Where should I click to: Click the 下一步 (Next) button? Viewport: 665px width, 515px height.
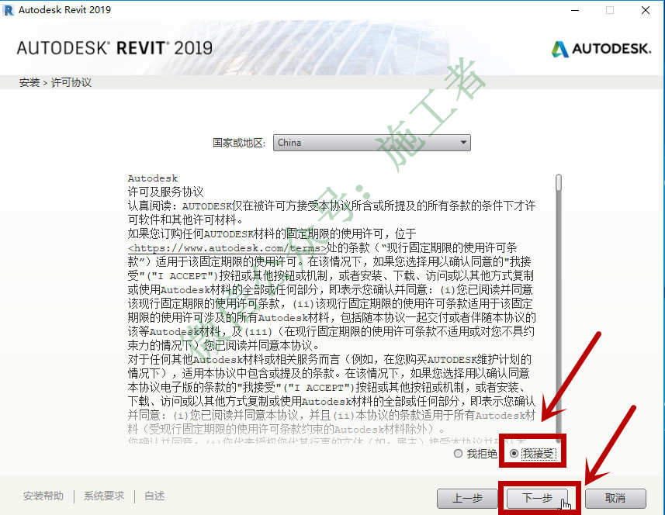[537, 498]
